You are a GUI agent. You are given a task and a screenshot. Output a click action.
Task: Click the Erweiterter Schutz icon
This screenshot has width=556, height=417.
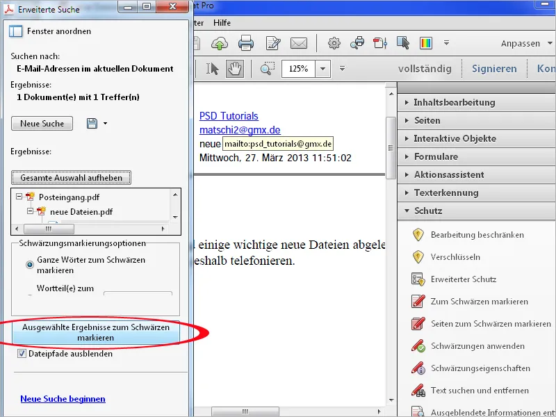click(418, 279)
